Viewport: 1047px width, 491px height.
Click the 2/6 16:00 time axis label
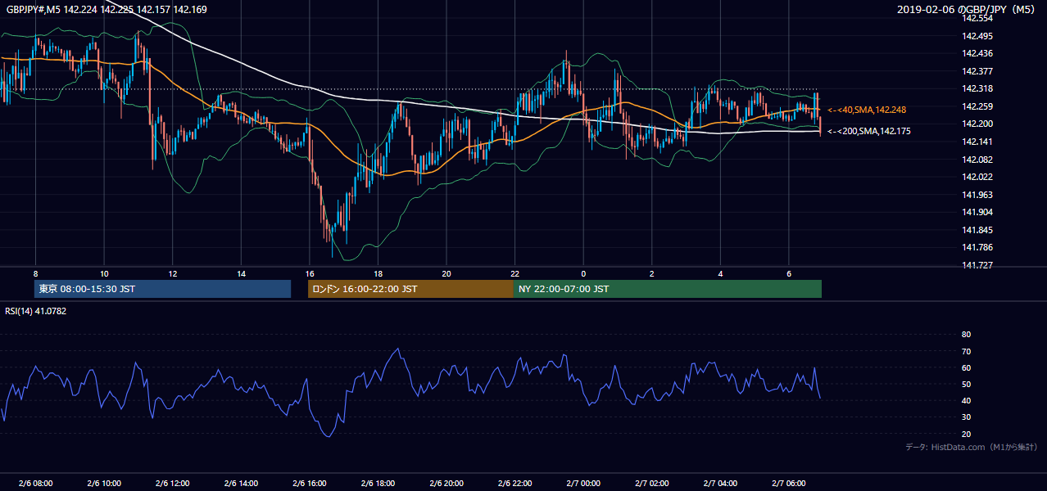(x=310, y=484)
